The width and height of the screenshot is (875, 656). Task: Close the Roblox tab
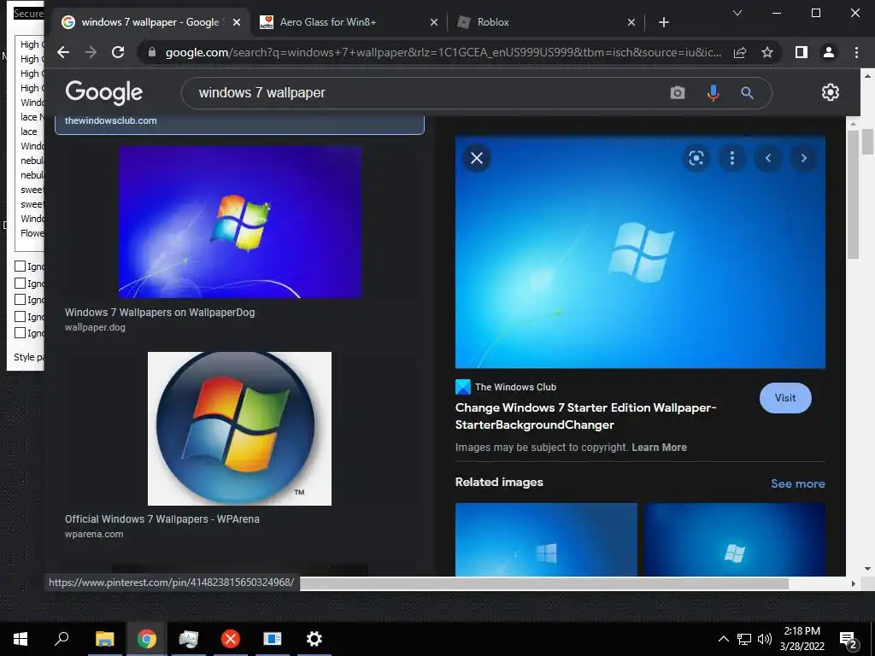(x=631, y=22)
